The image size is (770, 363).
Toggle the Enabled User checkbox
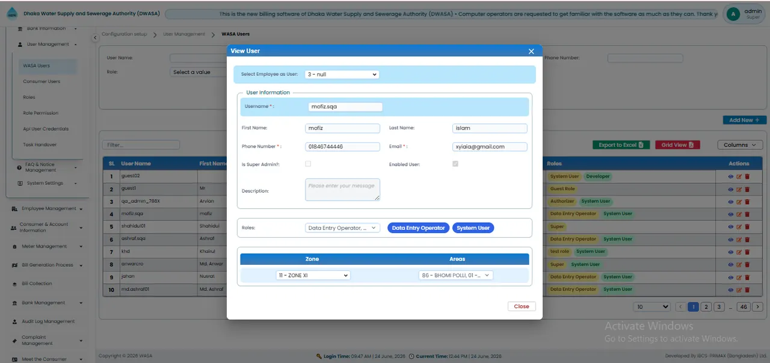[x=455, y=164]
